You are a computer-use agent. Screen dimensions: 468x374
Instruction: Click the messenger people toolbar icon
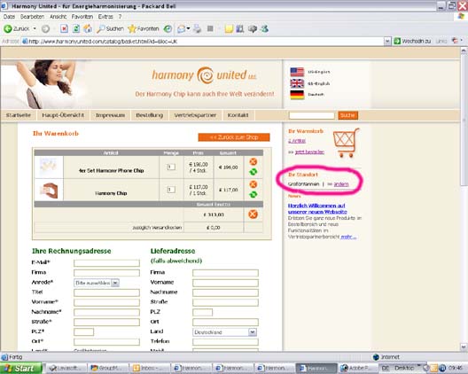click(x=264, y=28)
